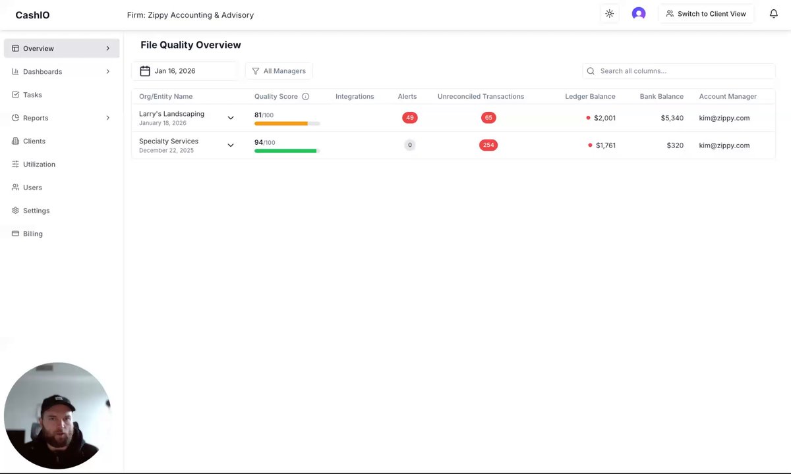Click Switch to Client View button
The image size is (791, 474).
705,14
